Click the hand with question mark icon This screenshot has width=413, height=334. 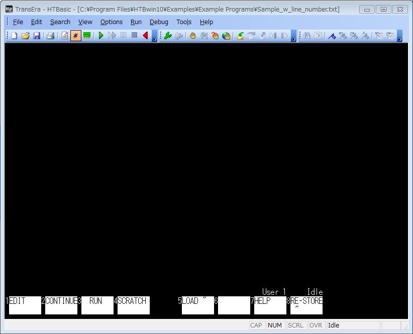coord(215,36)
